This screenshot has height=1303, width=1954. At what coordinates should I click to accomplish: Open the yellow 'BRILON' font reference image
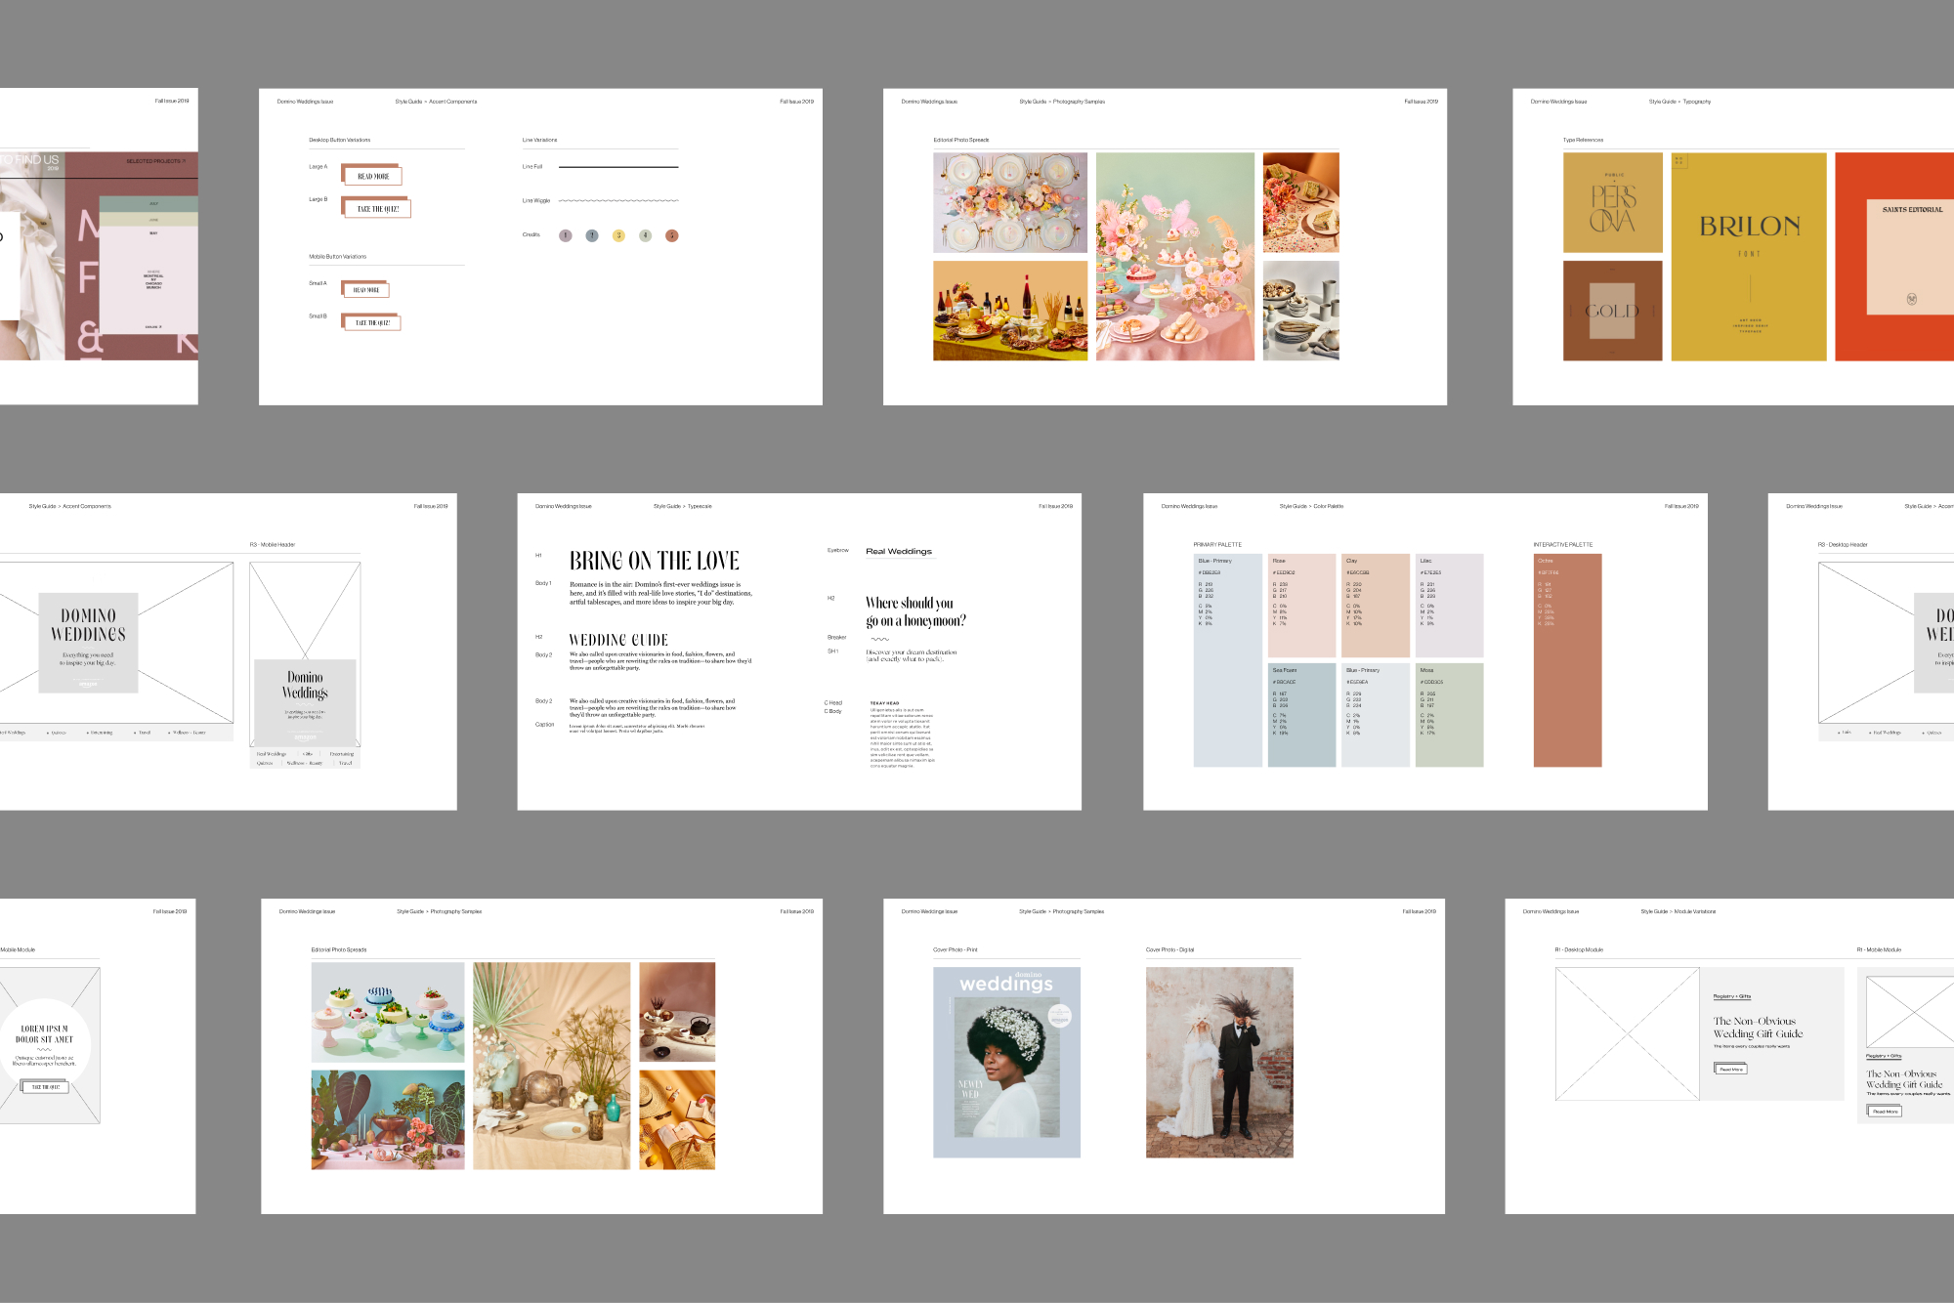click(1749, 257)
